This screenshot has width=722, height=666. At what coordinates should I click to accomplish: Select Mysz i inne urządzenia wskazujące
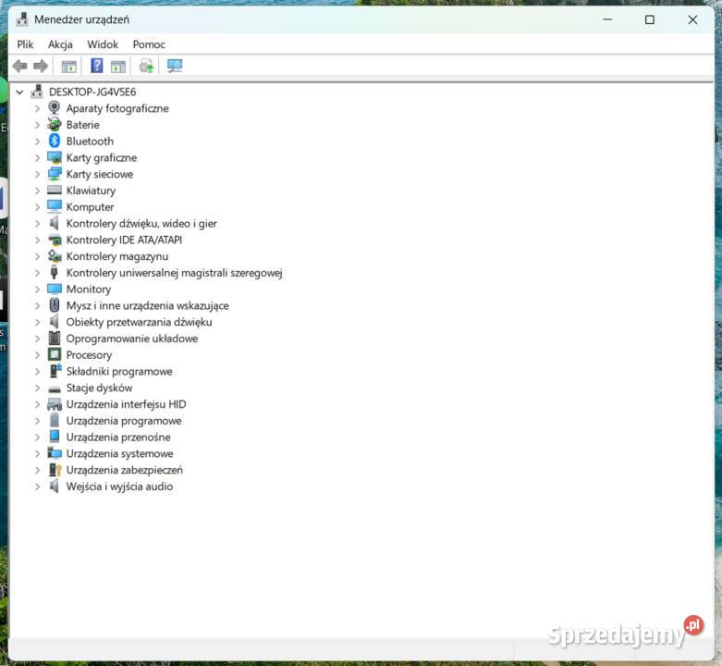(147, 306)
